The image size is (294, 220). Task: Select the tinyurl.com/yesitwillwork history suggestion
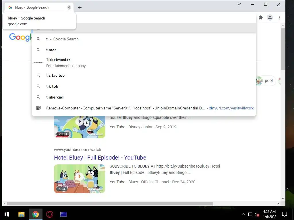tap(144, 108)
